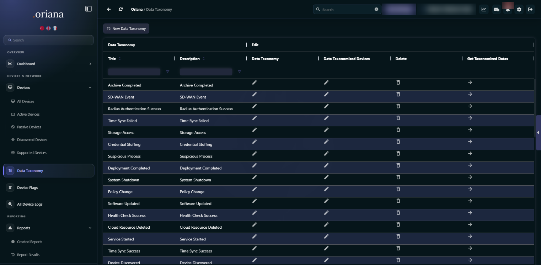Sort the table by Title column
541x265 pixels.
(120, 59)
